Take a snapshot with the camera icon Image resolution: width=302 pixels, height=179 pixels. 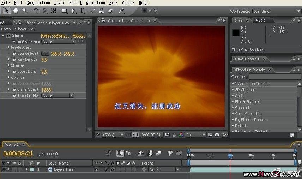click(167, 135)
